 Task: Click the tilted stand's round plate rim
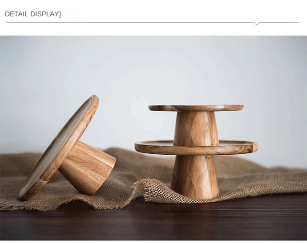[59, 148]
